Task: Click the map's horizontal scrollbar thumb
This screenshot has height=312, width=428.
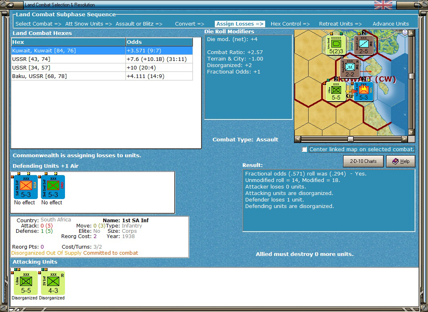Action: click(350, 139)
